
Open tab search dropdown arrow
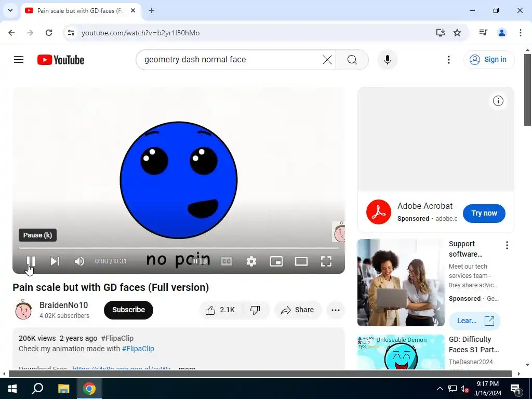click(x=10, y=10)
